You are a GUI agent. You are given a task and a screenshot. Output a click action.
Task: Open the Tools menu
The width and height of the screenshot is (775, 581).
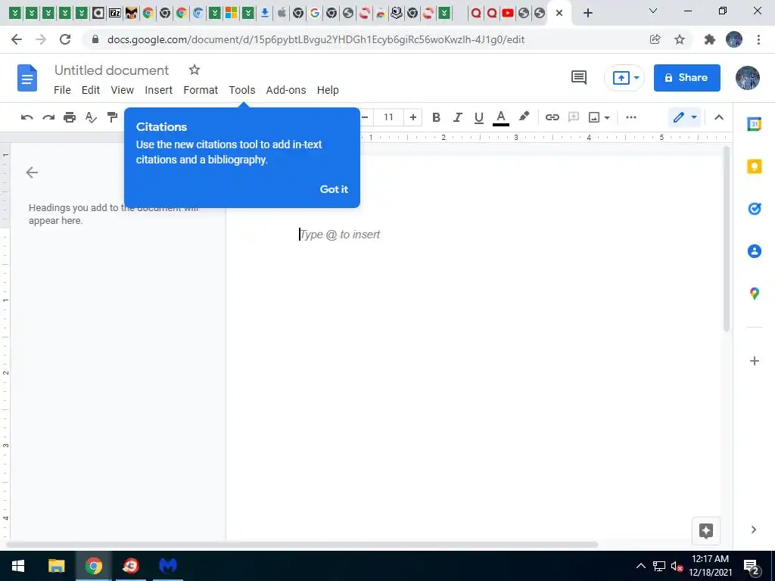coord(242,90)
